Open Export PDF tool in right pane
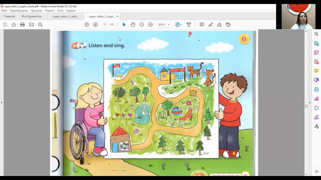 coord(316,43)
